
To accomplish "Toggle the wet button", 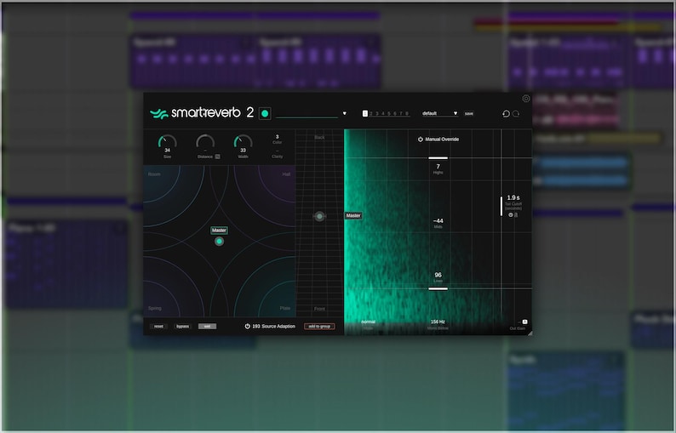I will pos(208,326).
